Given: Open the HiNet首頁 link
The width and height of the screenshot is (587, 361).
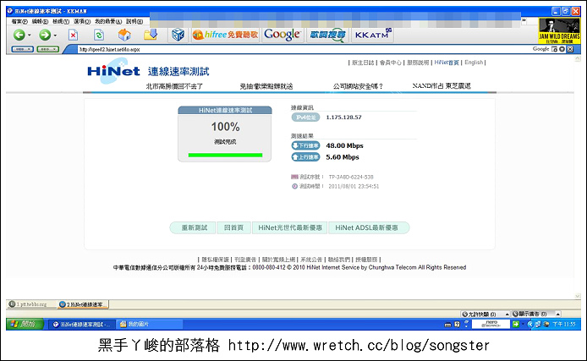Looking at the screenshot, I should tap(447, 63).
